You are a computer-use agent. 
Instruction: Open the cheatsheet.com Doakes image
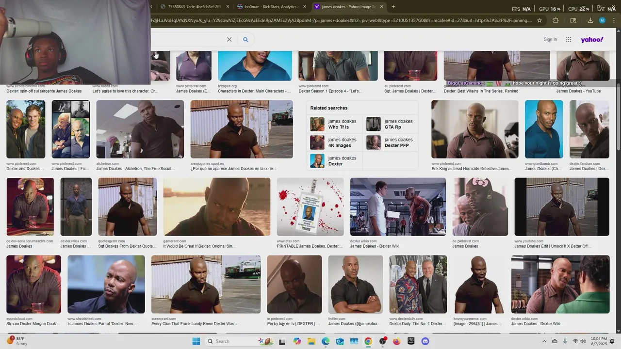[x=106, y=285]
